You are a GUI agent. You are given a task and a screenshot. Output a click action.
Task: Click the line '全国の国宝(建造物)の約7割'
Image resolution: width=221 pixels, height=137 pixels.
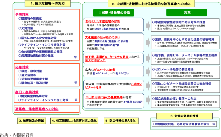click(x=103, y=45)
